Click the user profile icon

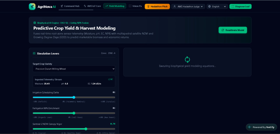pyautogui.click(x=175, y=7)
